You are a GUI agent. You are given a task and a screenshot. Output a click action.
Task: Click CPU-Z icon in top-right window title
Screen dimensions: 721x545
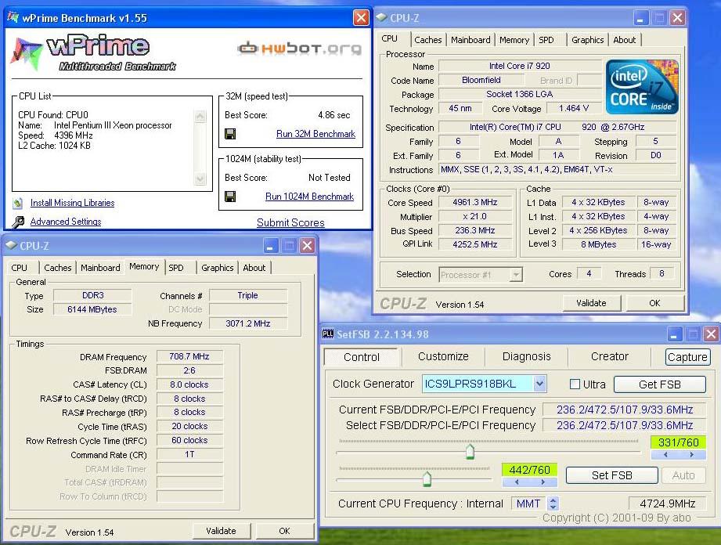[x=381, y=17]
